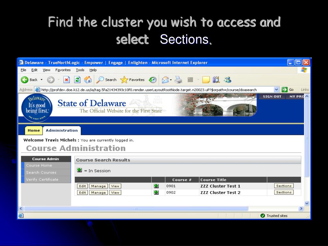The width and height of the screenshot is (328, 246).
Task: Open the View menu
Action: 46,70
